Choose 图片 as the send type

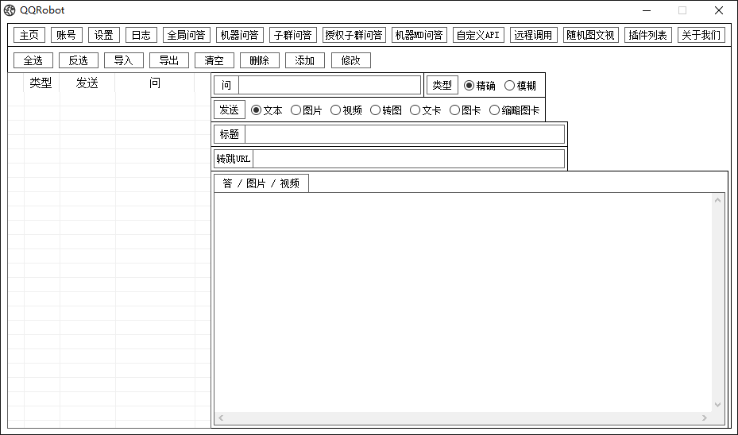tap(296, 110)
